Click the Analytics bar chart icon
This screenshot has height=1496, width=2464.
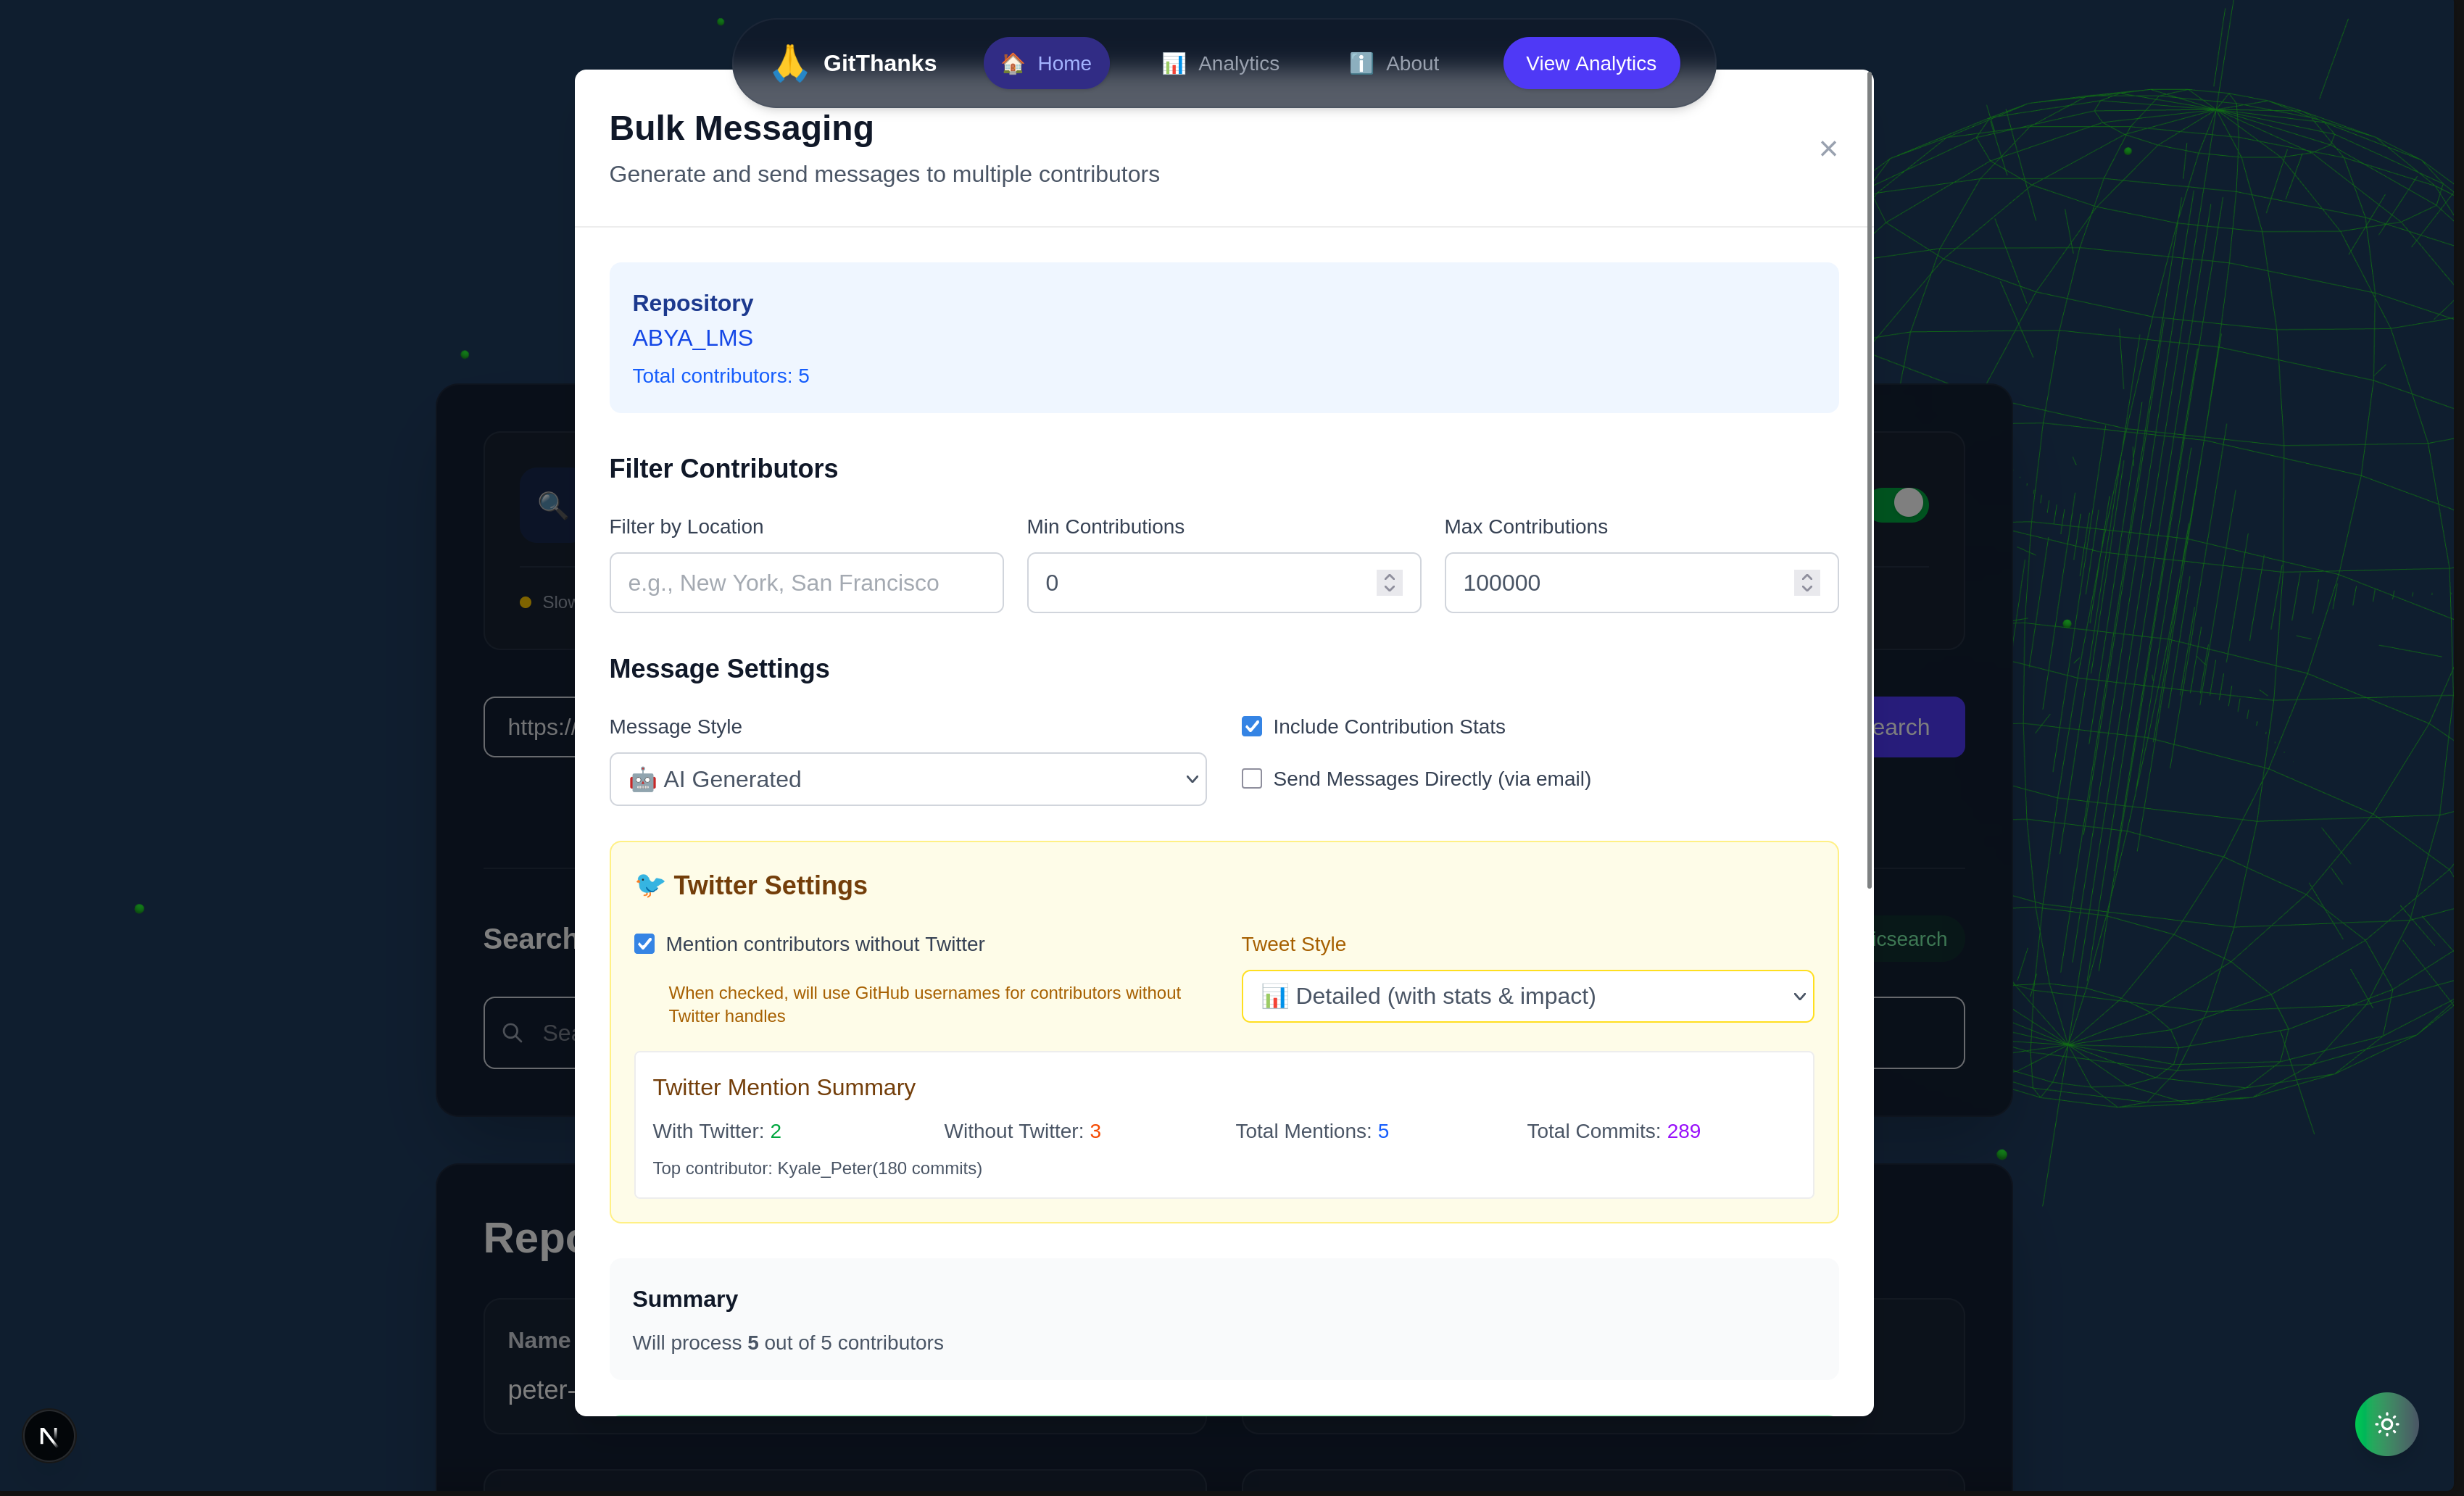[x=1173, y=63]
